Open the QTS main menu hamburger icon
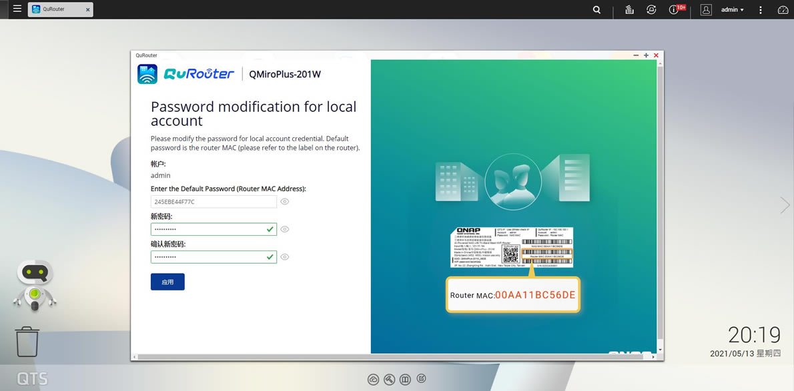Viewport: 794px width, 391px height. point(17,9)
